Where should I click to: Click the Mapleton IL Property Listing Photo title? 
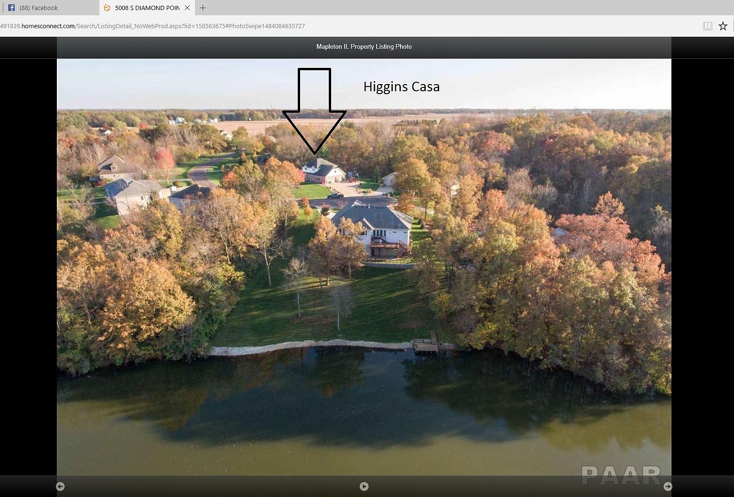364,46
